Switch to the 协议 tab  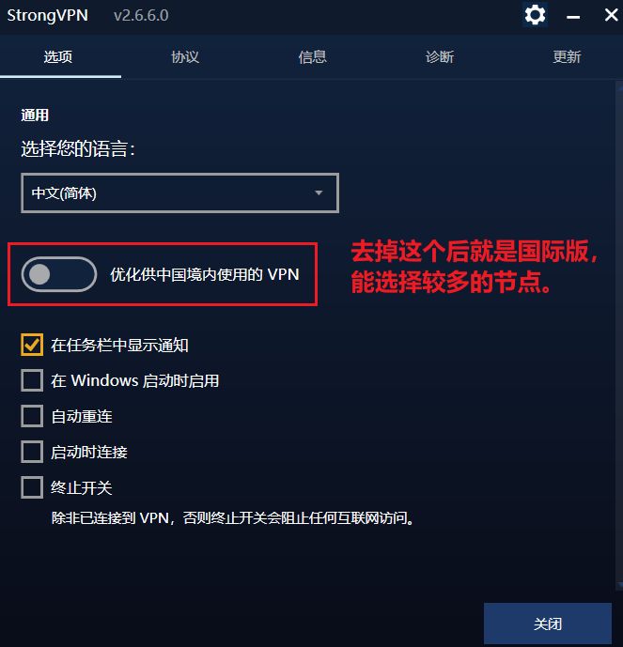click(x=185, y=56)
